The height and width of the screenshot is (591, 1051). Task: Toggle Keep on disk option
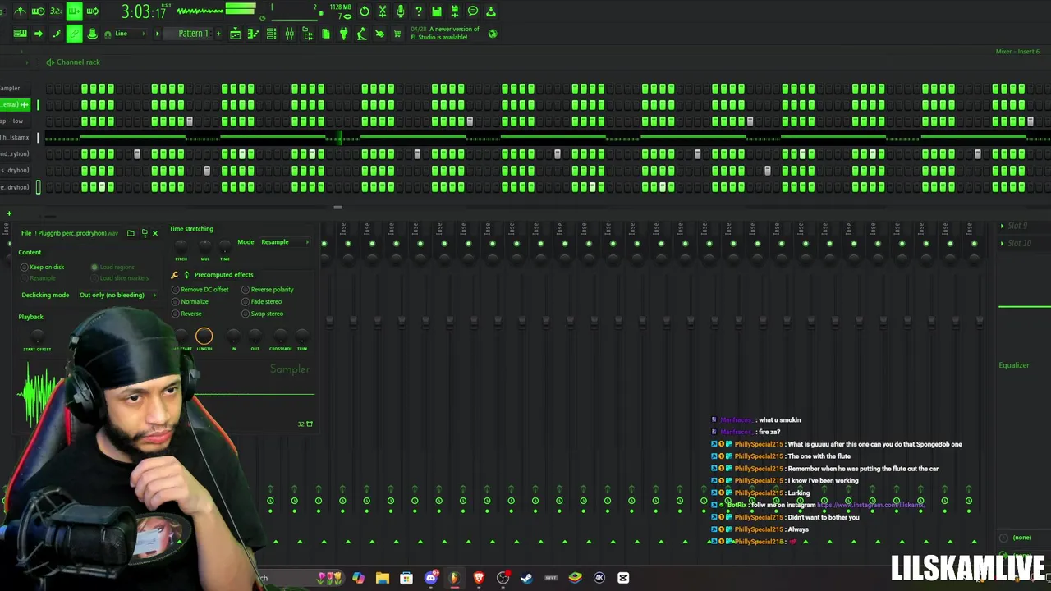click(x=42, y=267)
